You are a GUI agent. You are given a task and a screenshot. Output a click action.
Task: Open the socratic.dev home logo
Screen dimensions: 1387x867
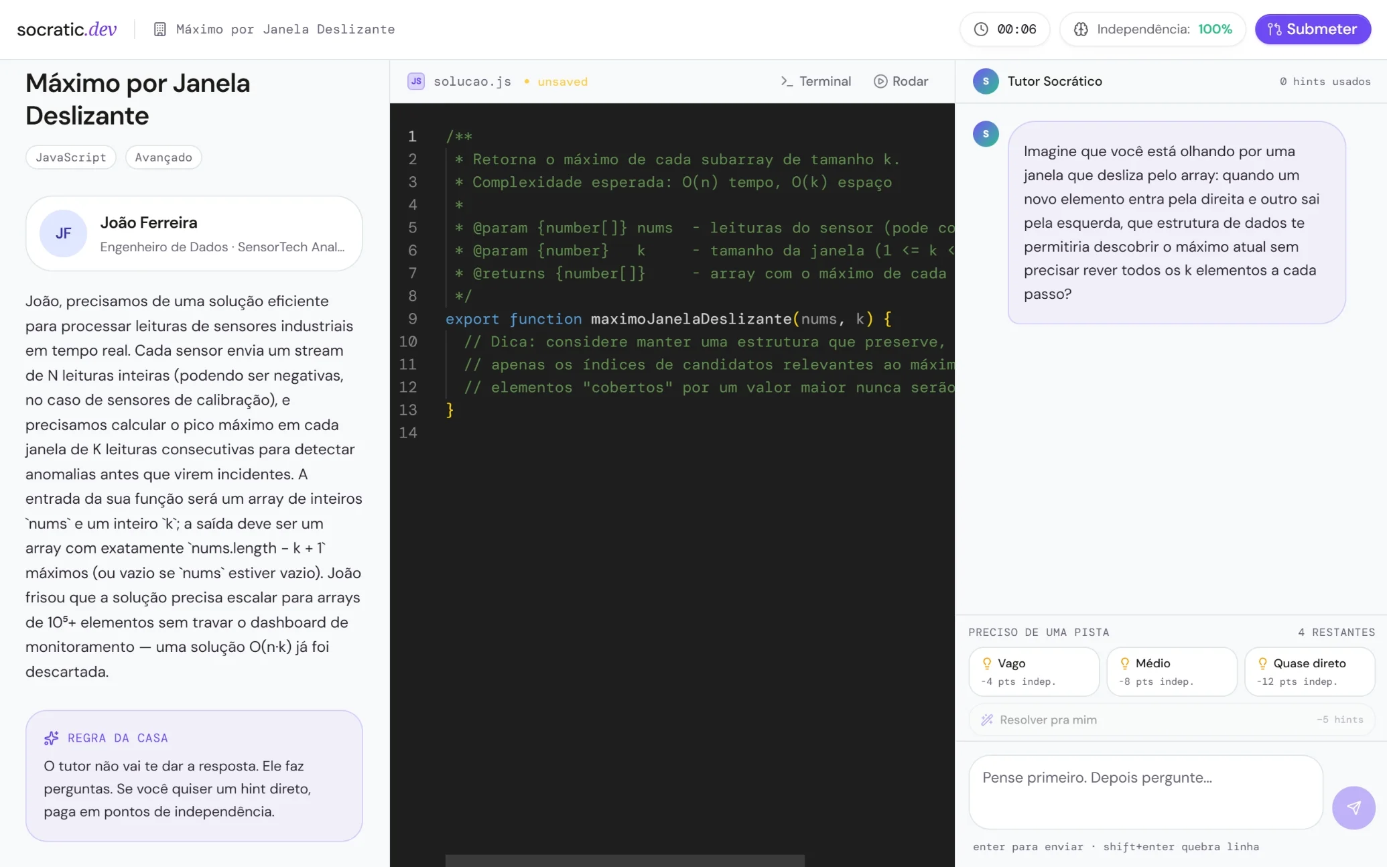67,29
